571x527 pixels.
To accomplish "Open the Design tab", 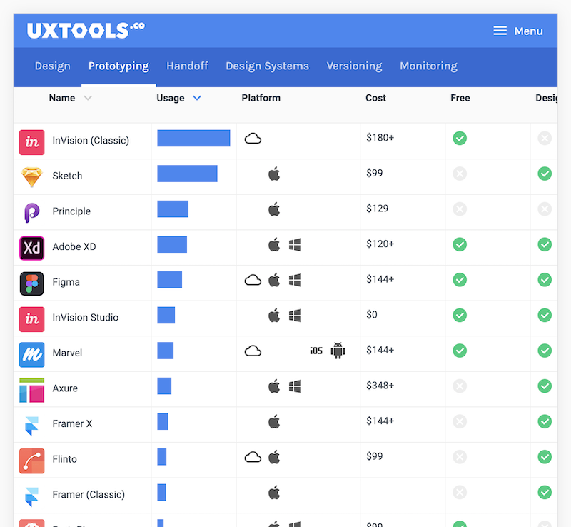I will click(x=52, y=66).
